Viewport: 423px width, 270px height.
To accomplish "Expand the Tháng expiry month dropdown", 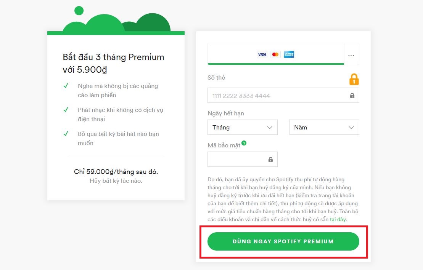I will (243, 128).
